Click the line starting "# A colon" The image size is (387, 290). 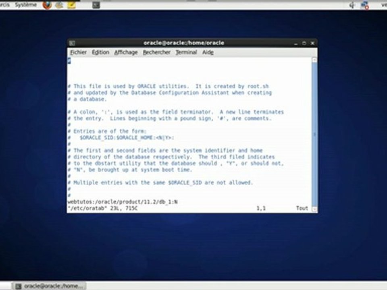pyautogui.click(x=175, y=112)
